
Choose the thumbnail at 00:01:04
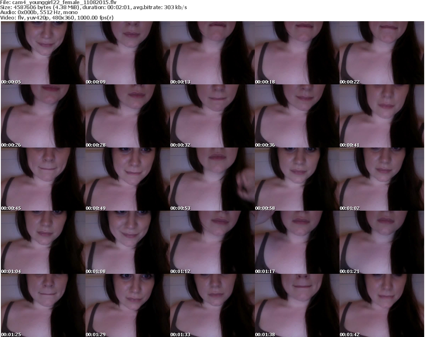pyautogui.click(x=43, y=242)
